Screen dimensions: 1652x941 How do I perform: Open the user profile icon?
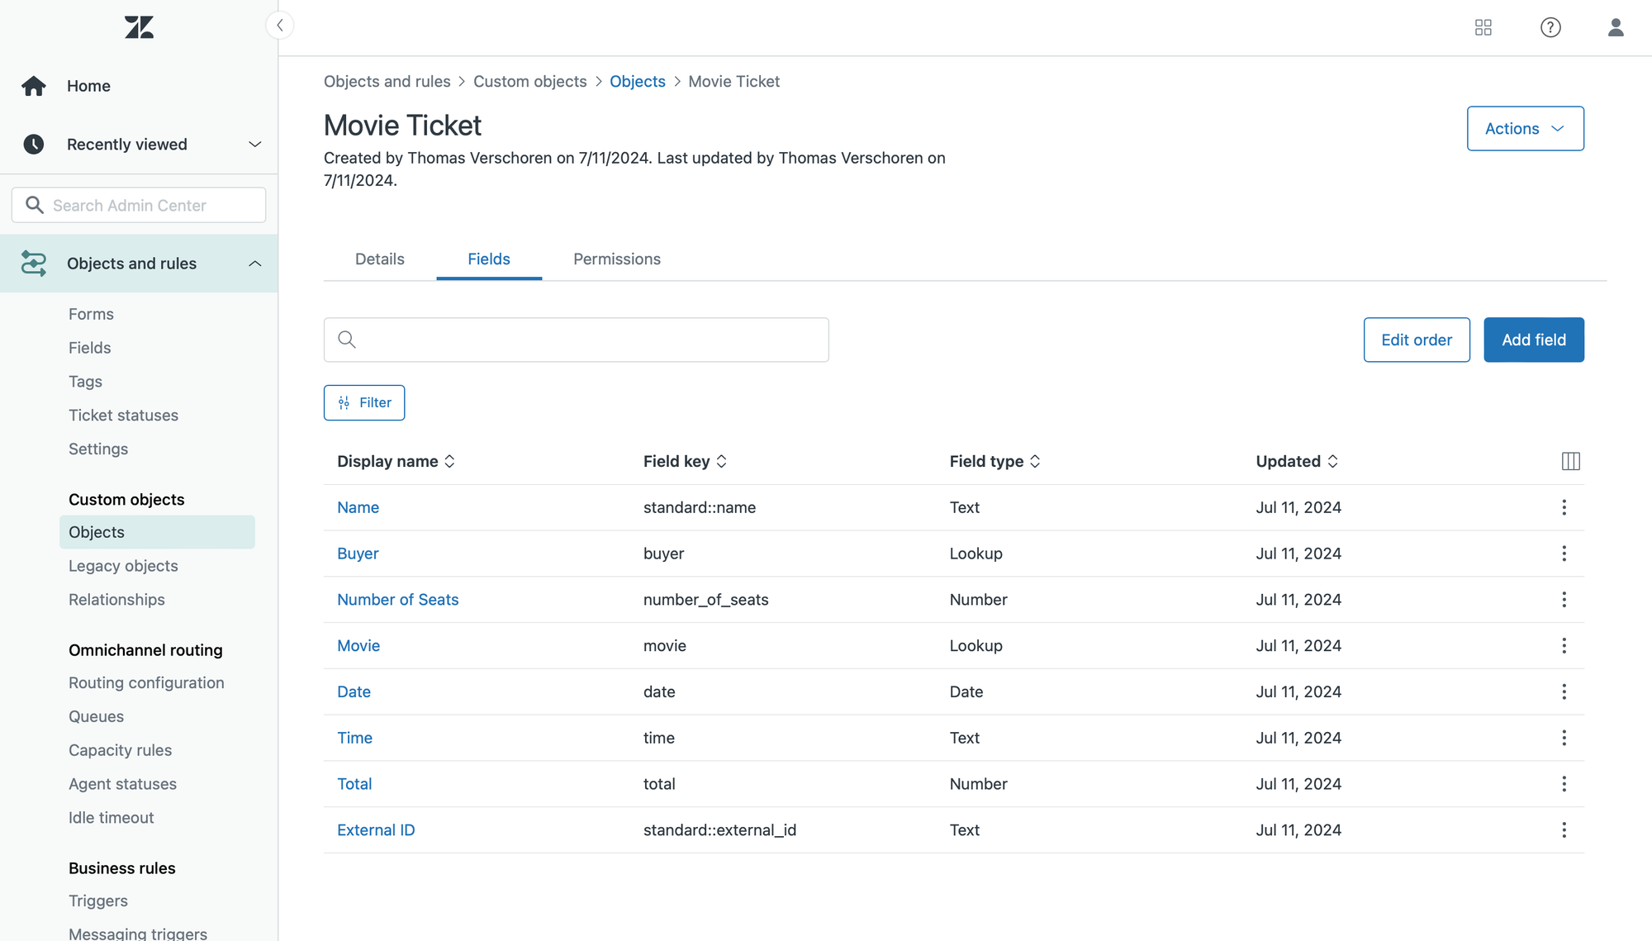click(1615, 27)
